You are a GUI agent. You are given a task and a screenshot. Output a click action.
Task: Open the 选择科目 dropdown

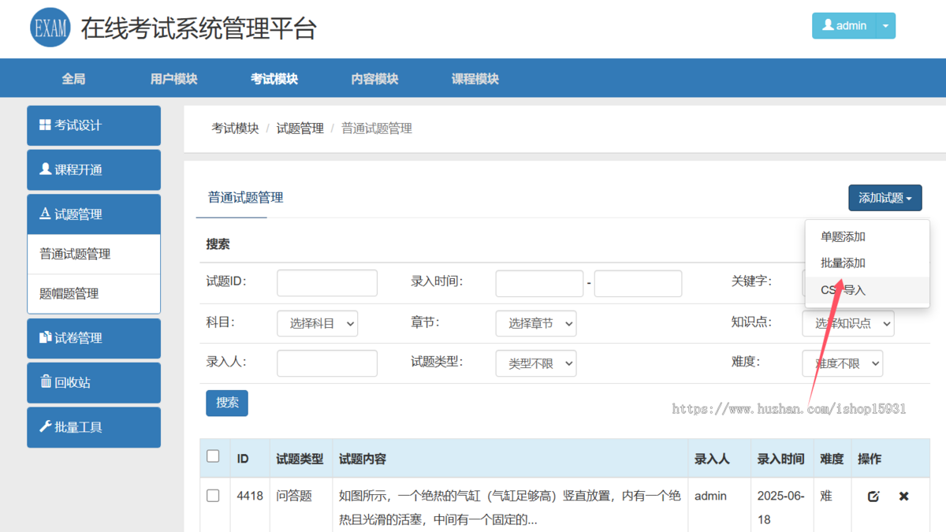click(x=317, y=324)
